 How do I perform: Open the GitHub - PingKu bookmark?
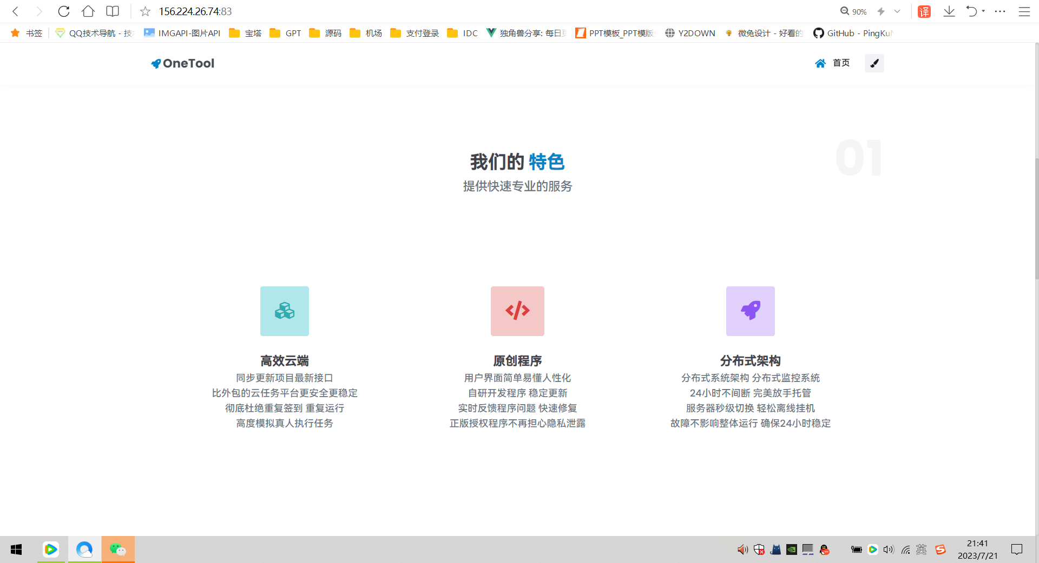click(x=853, y=33)
